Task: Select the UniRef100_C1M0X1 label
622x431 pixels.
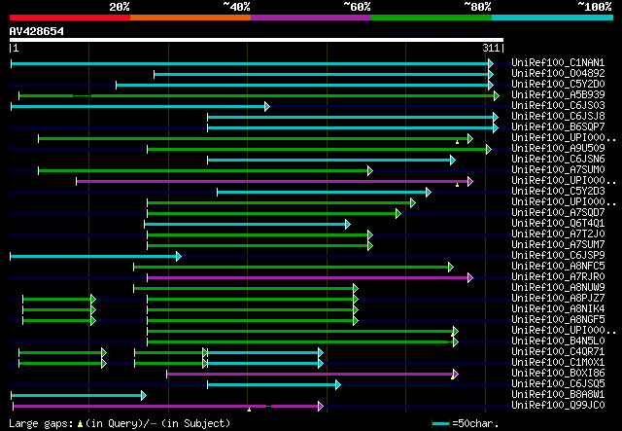Action: (558, 363)
